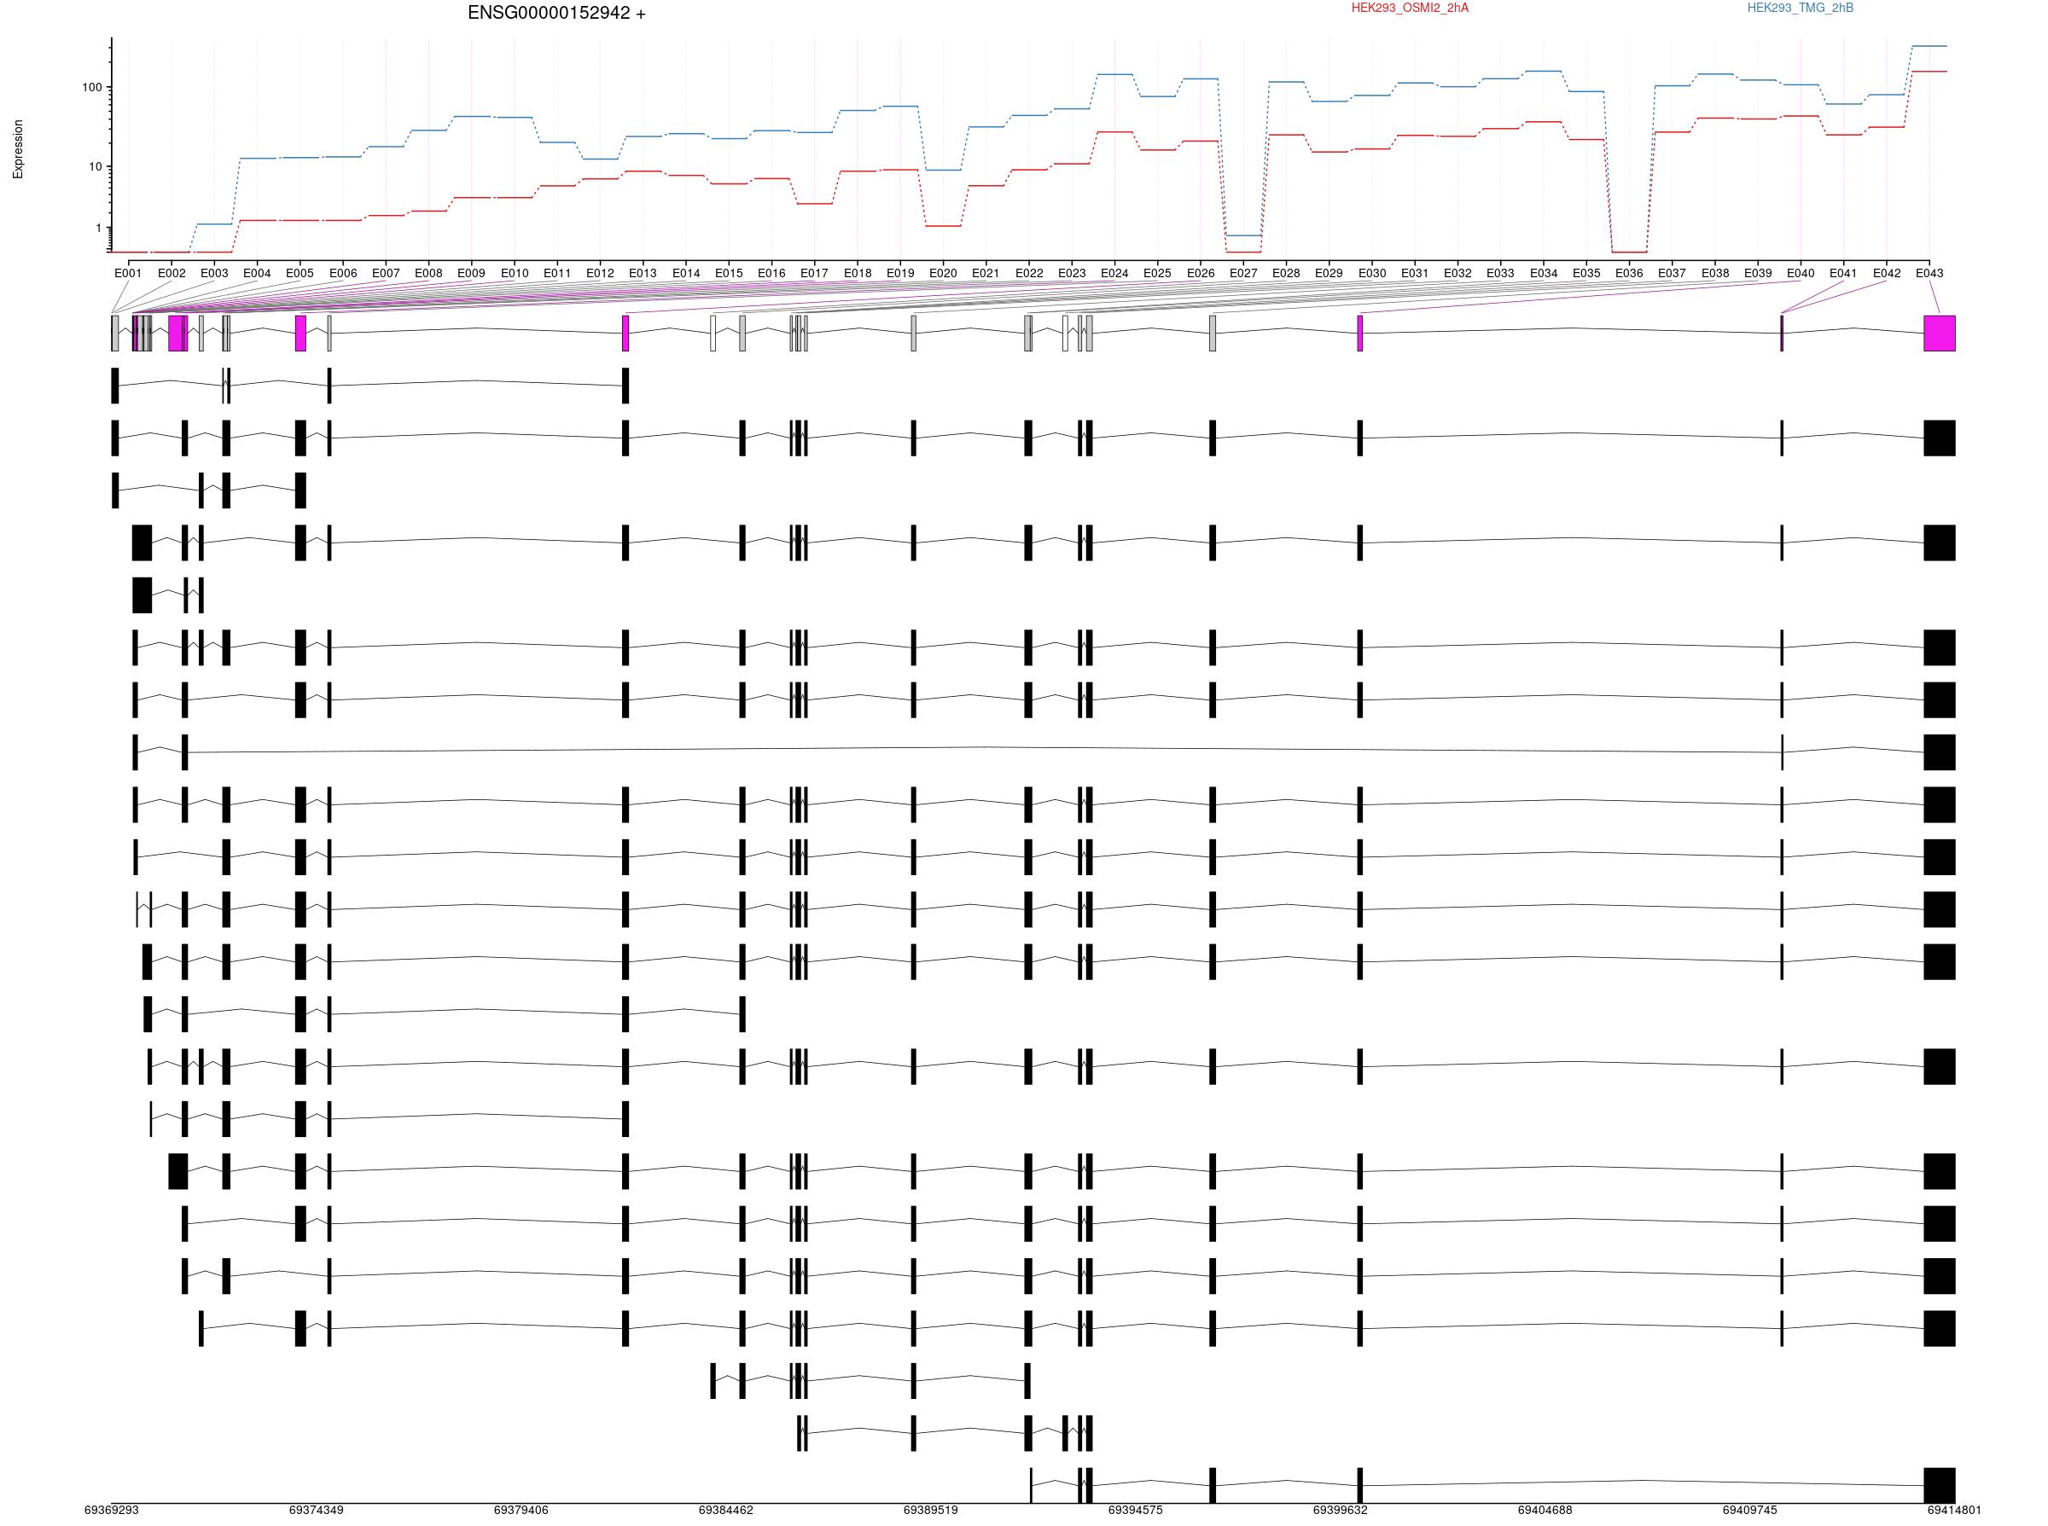Click genomic coordinate 69379406

click(x=521, y=1511)
